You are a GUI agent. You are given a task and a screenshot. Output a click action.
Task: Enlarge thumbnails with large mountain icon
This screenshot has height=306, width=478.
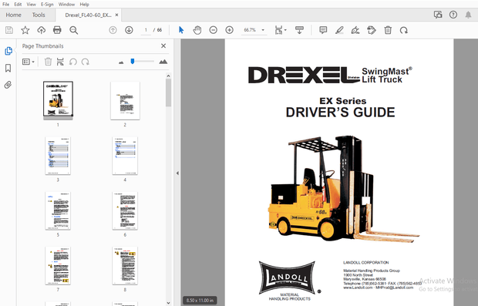(163, 62)
